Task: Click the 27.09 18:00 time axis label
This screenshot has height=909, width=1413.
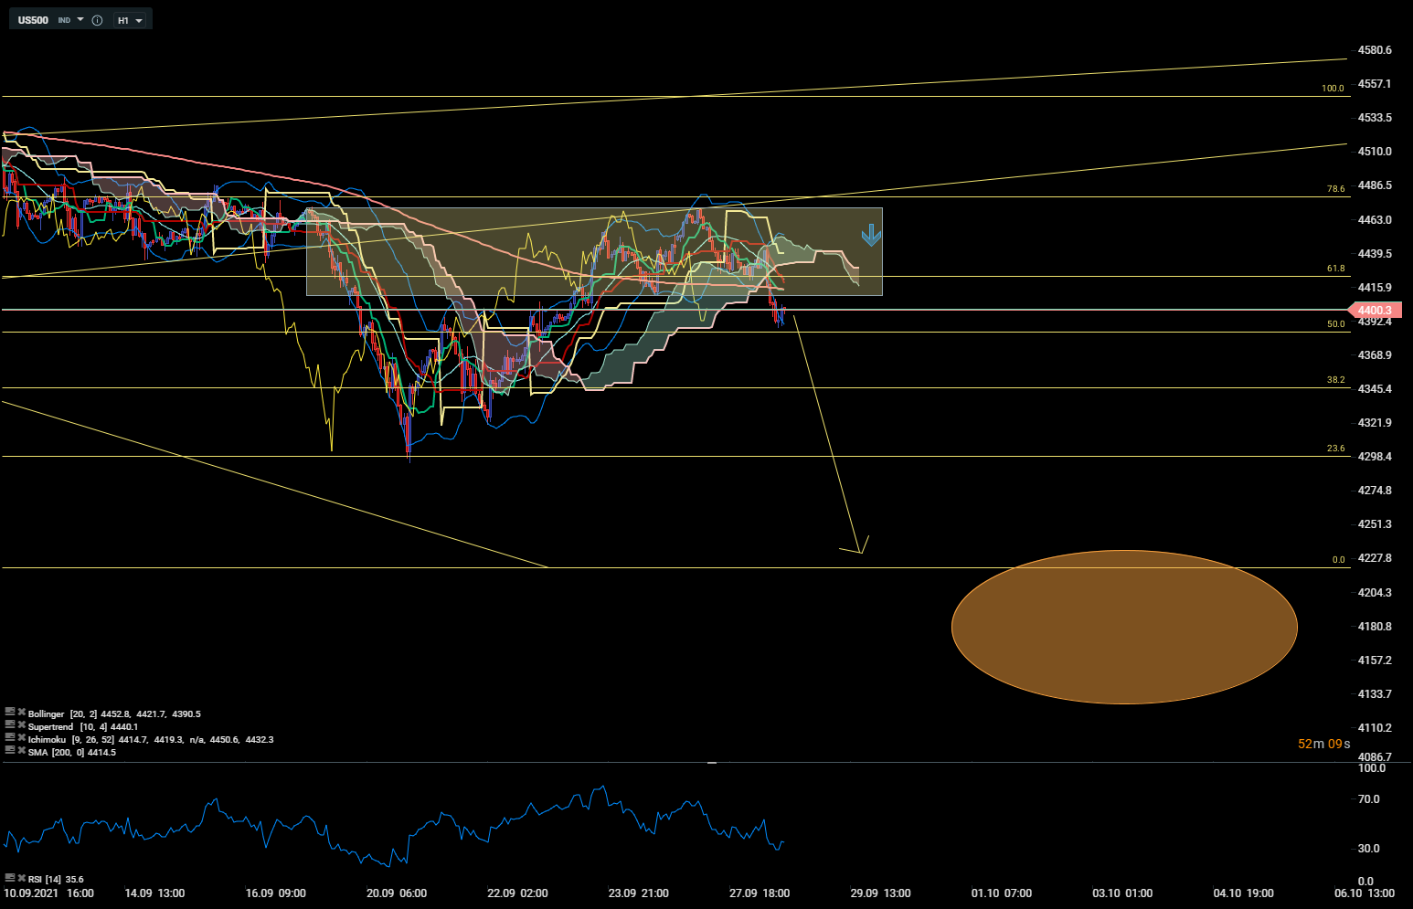Action: (760, 893)
